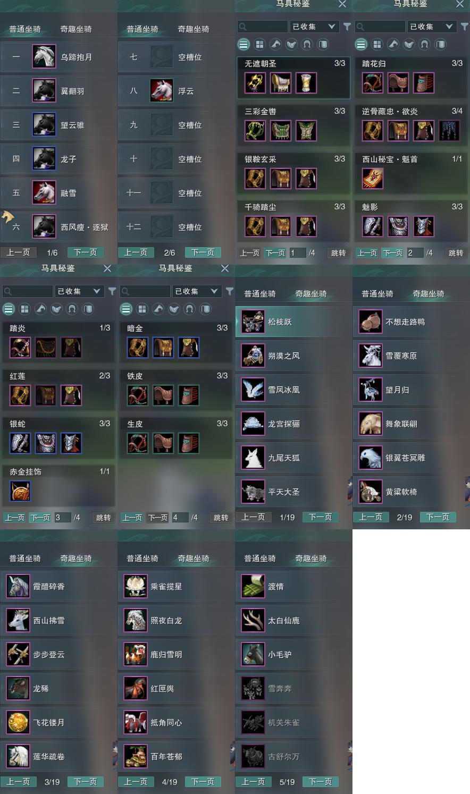Image resolution: width=470 pixels, height=794 pixels.
Task: Click the search field above the 踏花归 set
Action: (x=380, y=27)
